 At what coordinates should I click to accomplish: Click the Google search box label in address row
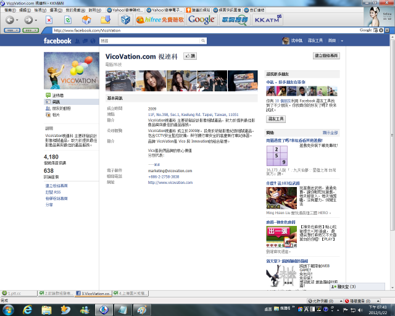[x=365, y=30]
